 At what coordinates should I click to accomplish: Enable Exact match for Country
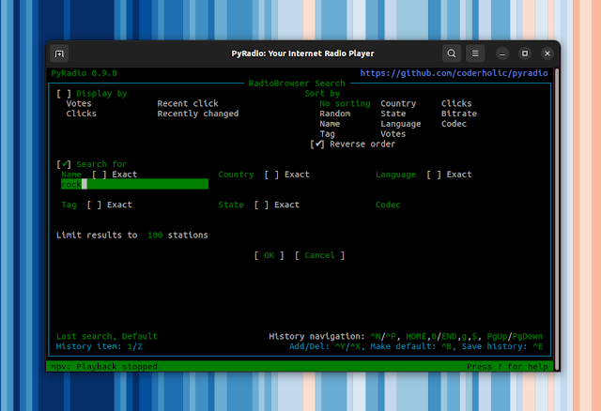pyautogui.click(x=270, y=175)
